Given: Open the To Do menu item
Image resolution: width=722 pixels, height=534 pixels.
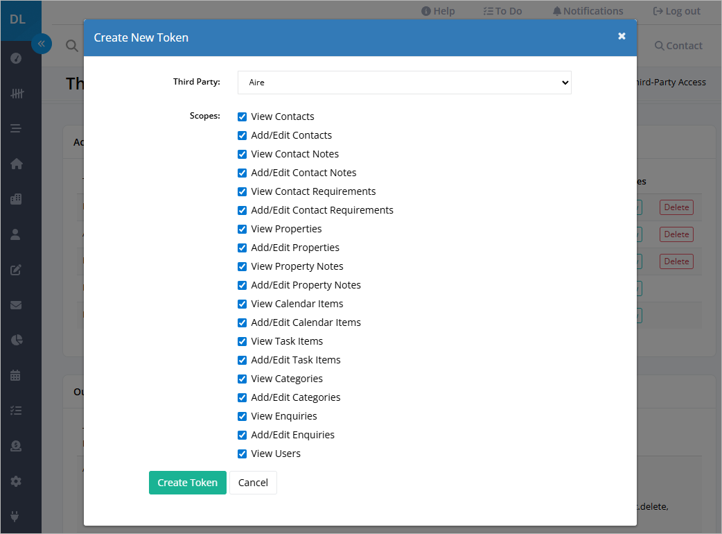Looking at the screenshot, I should point(503,11).
